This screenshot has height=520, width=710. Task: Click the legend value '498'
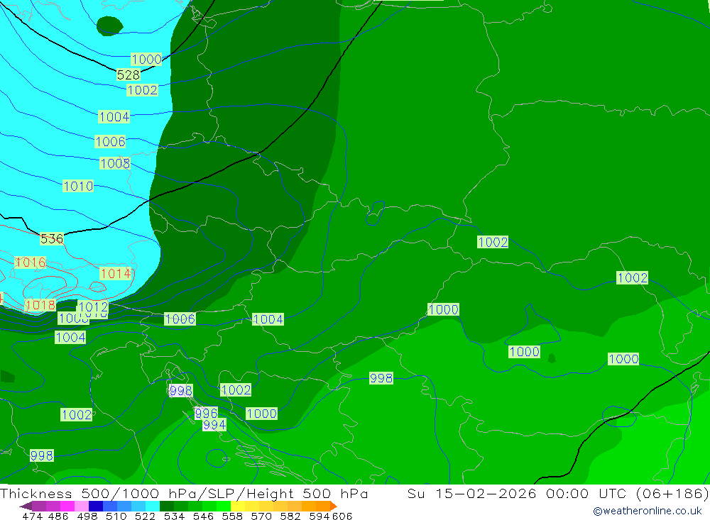click(x=87, y=516)
